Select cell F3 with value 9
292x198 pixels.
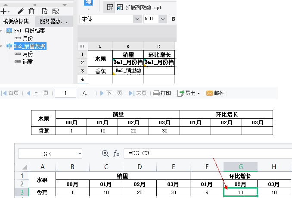(207, 192)
